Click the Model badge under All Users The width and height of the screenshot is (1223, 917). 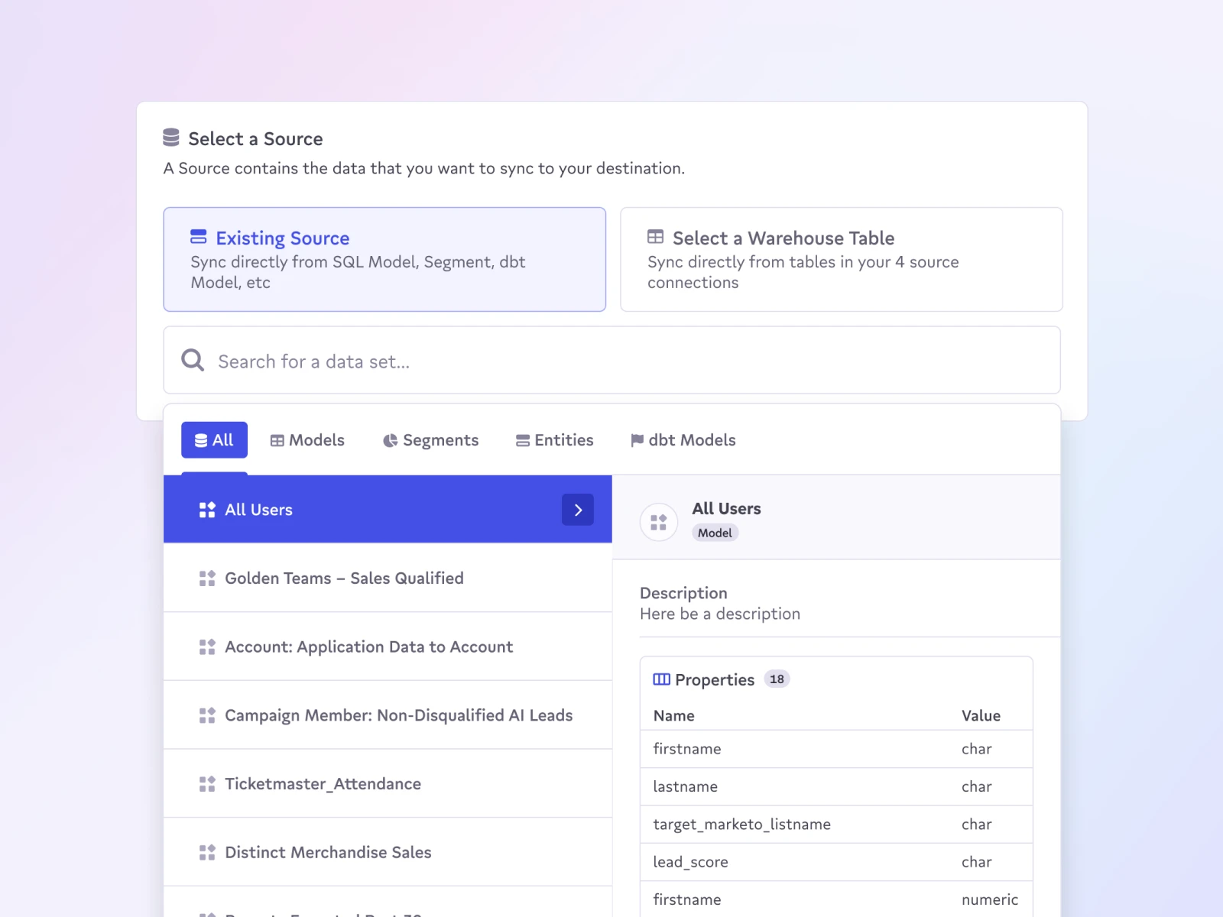tap(715, 533)
